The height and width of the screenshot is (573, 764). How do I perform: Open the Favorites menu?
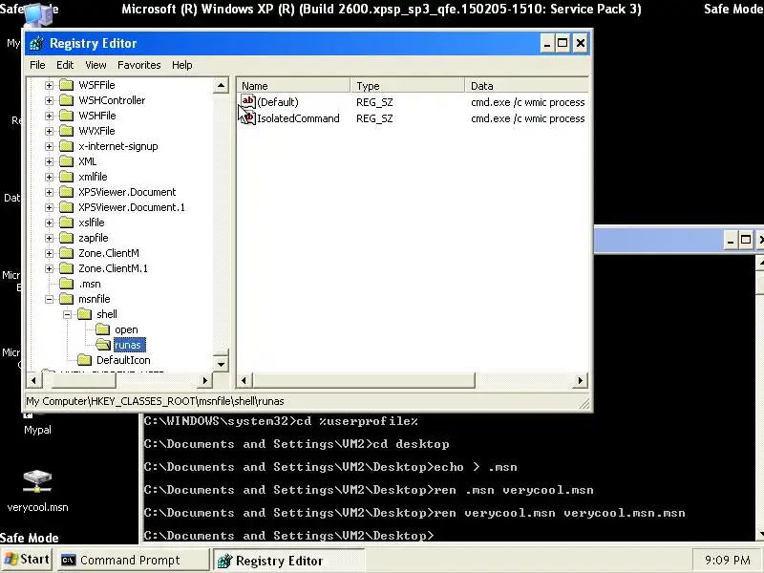(x=138, y=65)
